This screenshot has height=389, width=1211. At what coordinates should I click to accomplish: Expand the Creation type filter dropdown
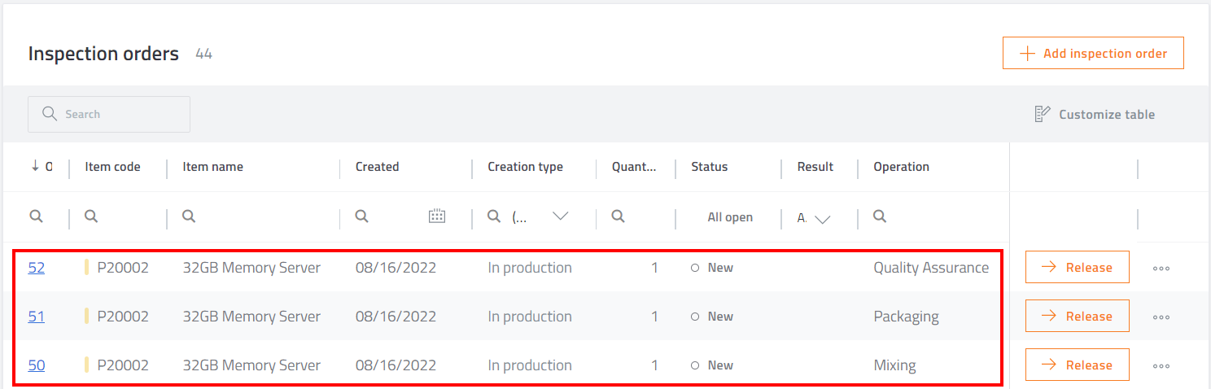(x=560, y=216)
